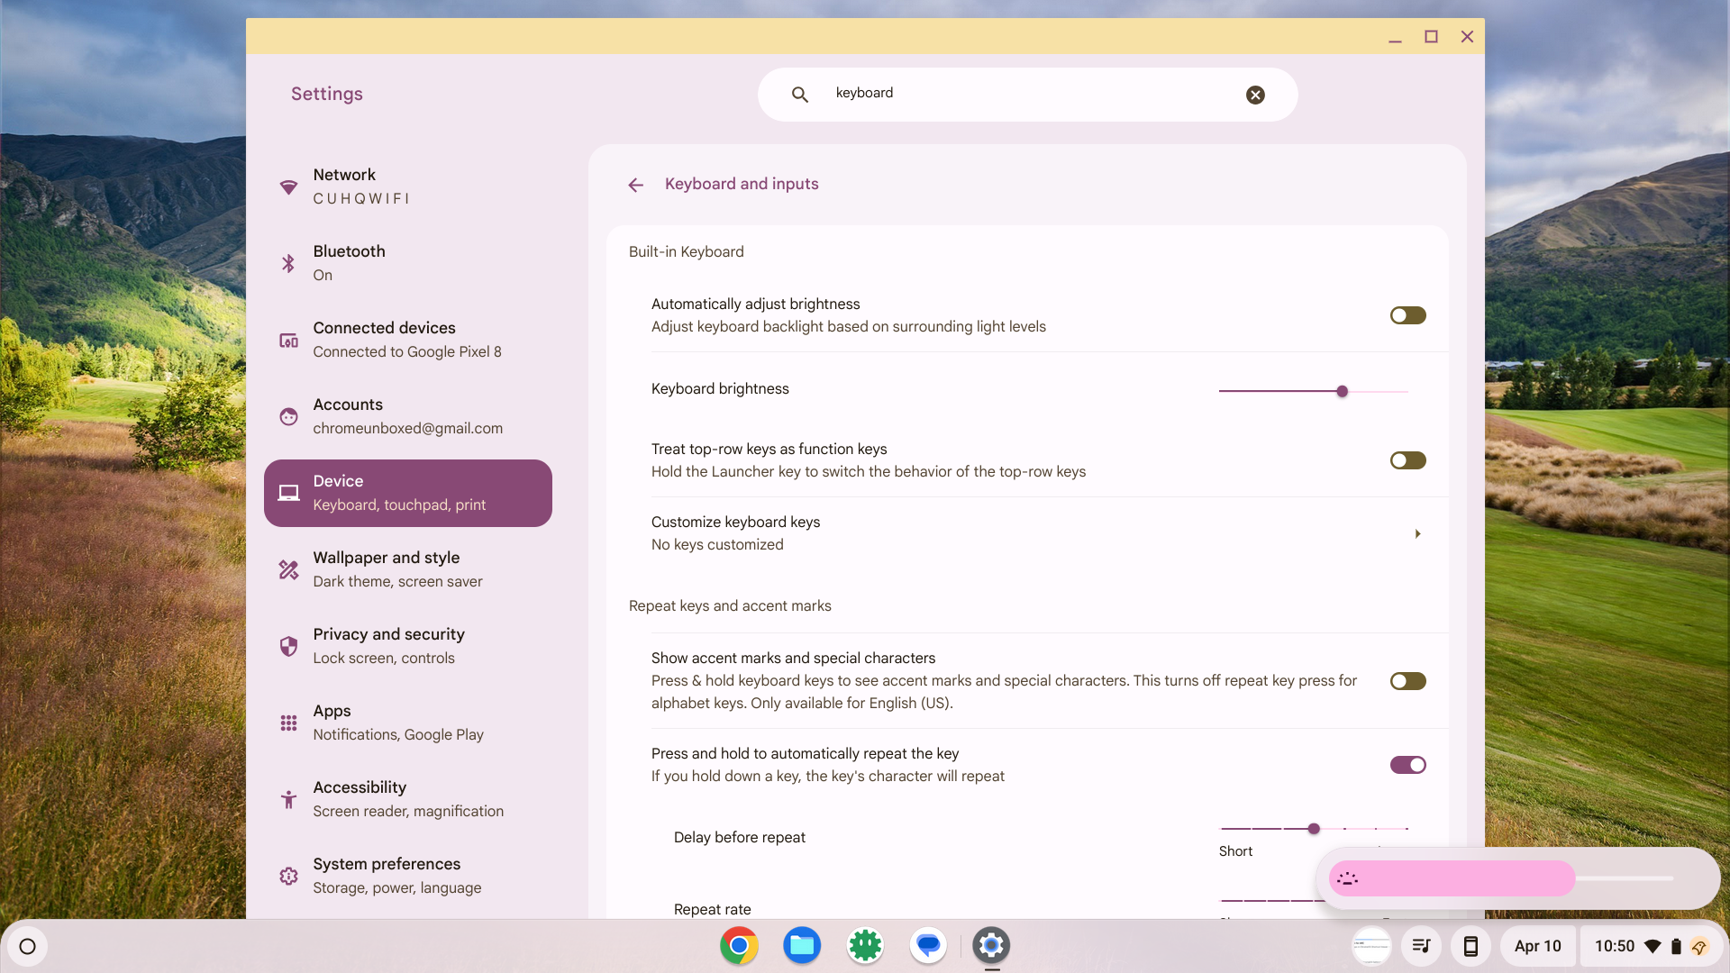The width and height of the screenshot is (1730, 973).
Task: Navigate to Privacy and security settings
Action: click(x=407, y=645)
